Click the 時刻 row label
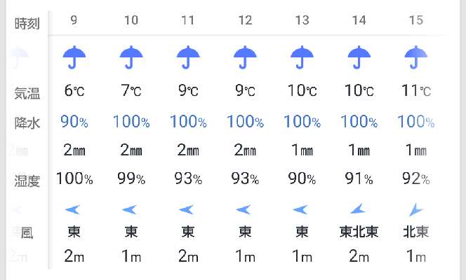Screen dimensions: 466x280 [x=27, y=23]
